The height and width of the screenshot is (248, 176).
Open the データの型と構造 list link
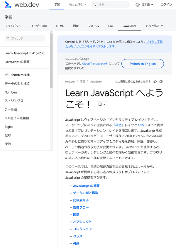pyautogui.click(x=86, y=193)
